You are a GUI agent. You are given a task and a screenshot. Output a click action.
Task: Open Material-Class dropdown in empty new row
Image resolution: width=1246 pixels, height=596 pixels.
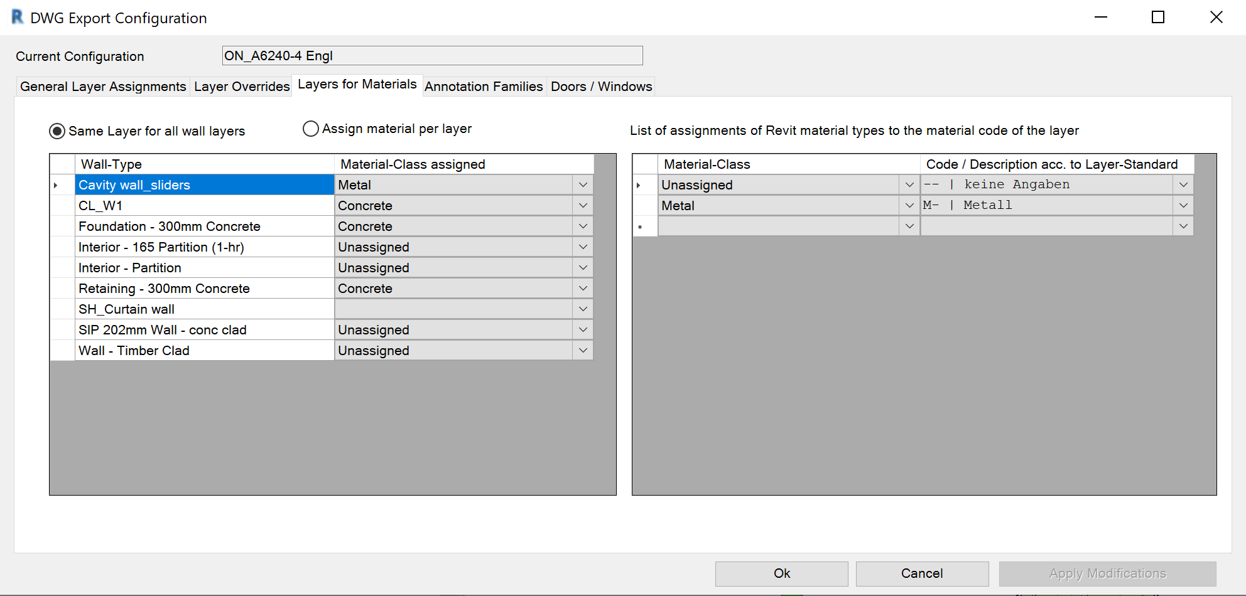909,226
